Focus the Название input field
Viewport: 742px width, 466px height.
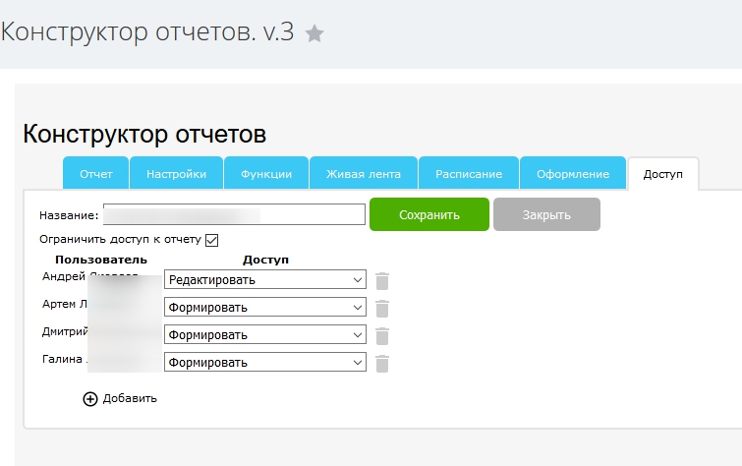[x=234, y=214]
